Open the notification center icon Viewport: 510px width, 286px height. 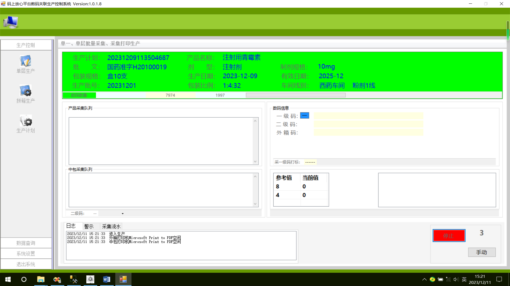pyautogui.click(x=499, y=279)
